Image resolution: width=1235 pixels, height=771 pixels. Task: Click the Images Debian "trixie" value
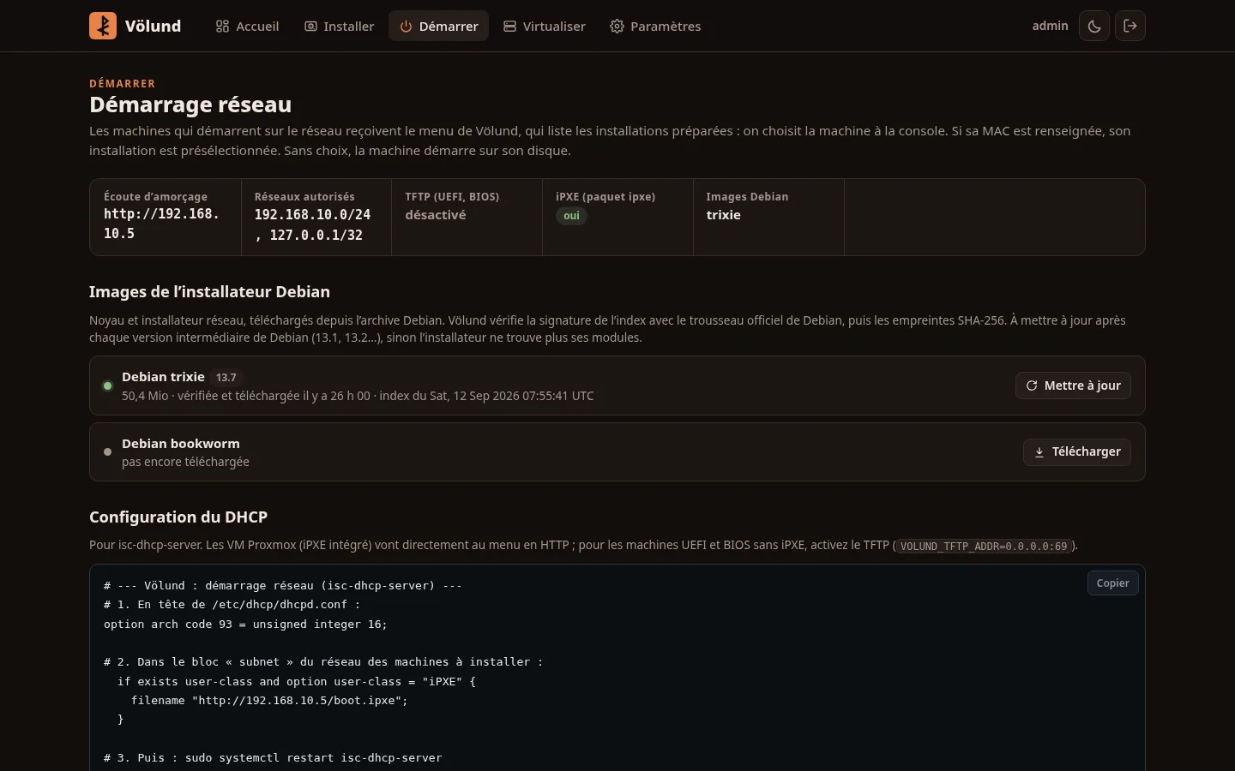tap(723, 215)
